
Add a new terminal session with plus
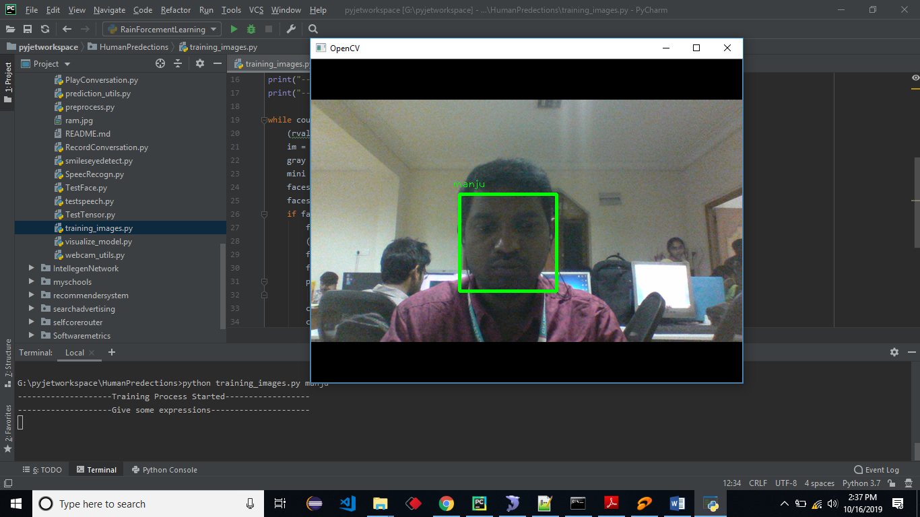(112, 352)
